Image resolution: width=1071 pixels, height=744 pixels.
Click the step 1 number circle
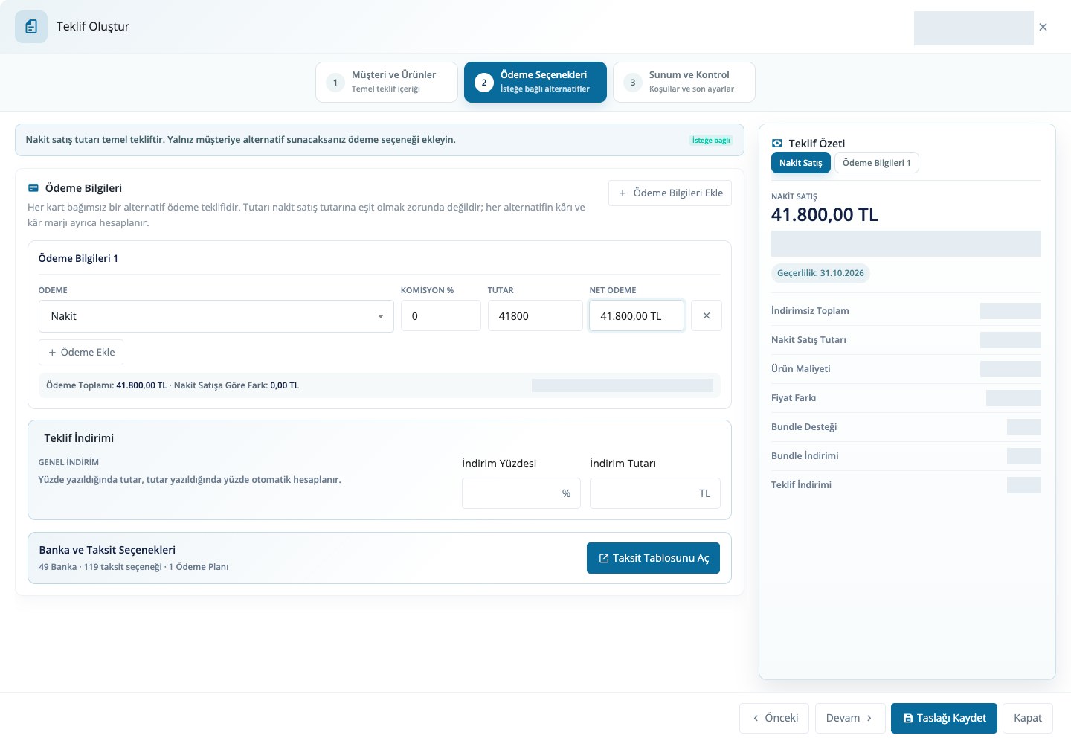click(335, 83)
